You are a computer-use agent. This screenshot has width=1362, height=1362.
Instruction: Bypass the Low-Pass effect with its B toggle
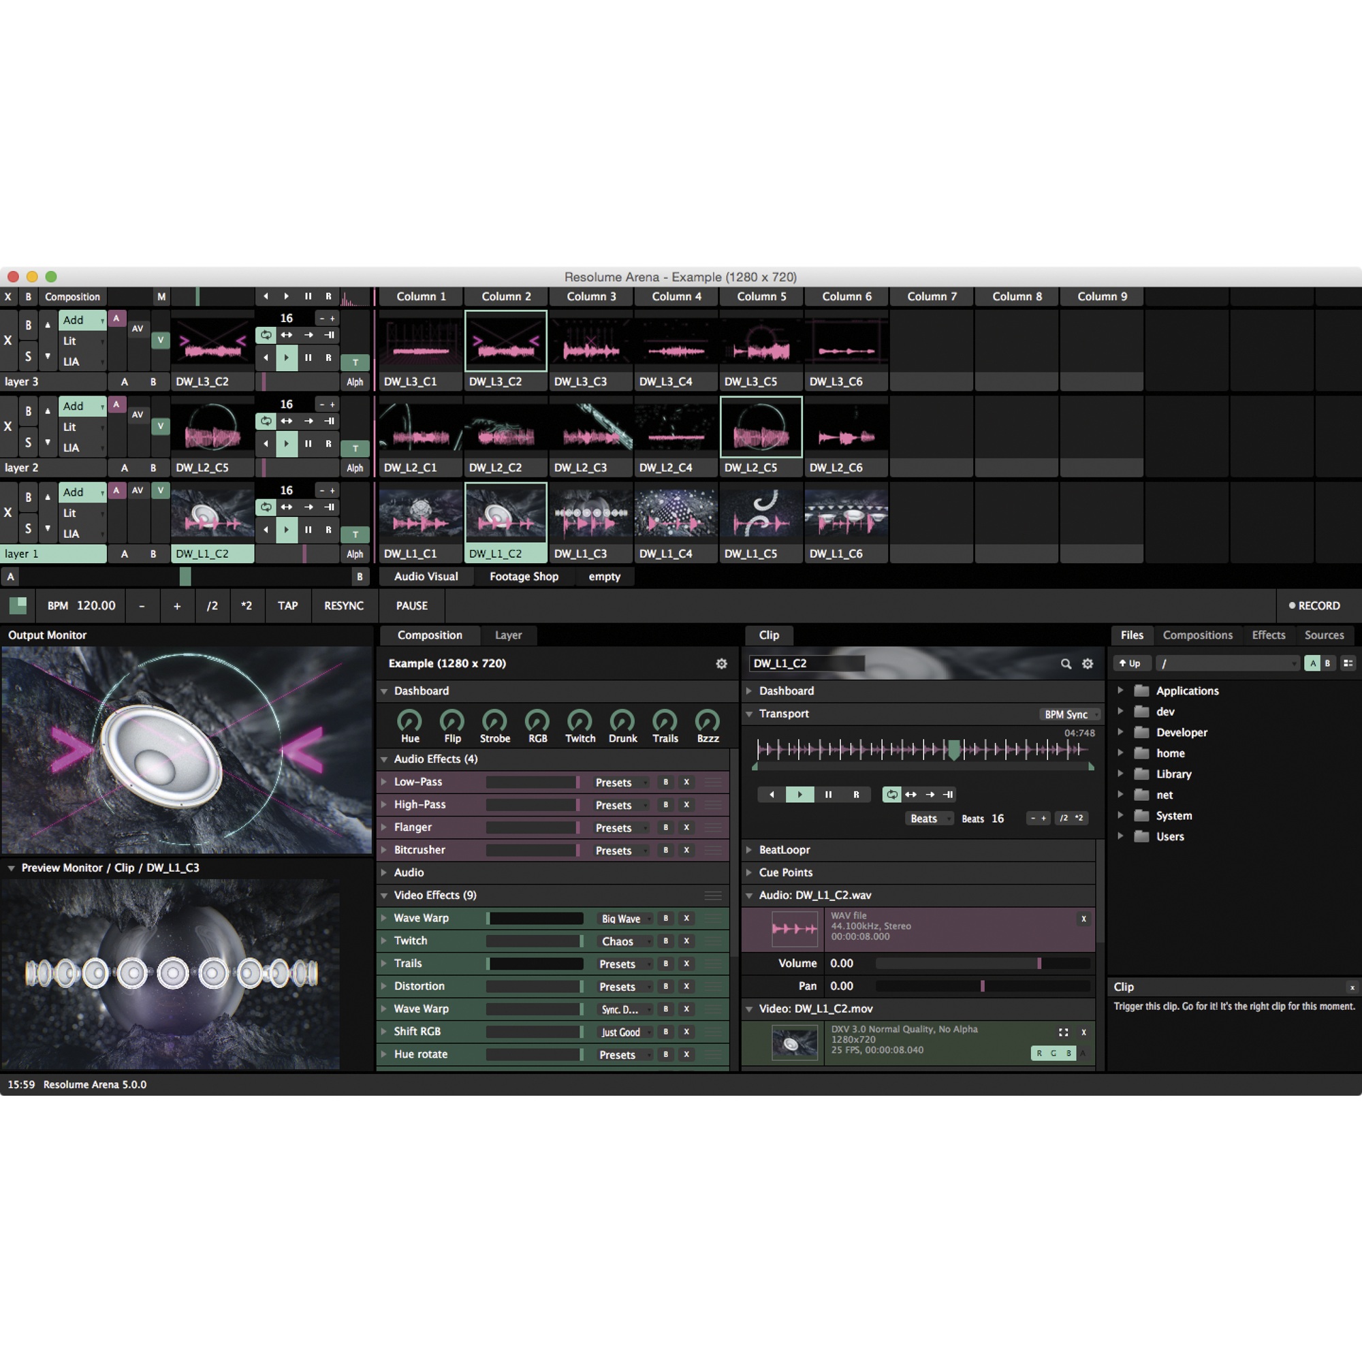click(x=665, y=782)
